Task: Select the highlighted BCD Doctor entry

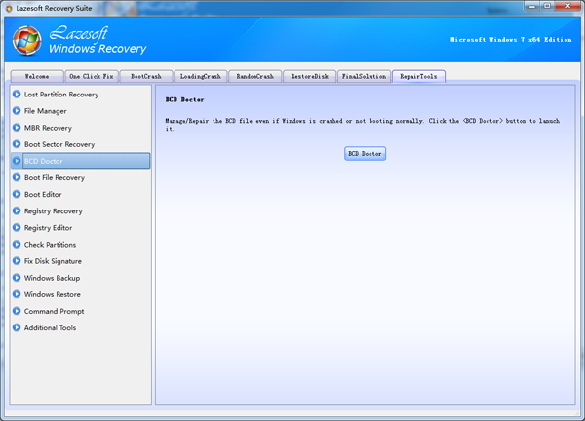Action: pos(86,161)
